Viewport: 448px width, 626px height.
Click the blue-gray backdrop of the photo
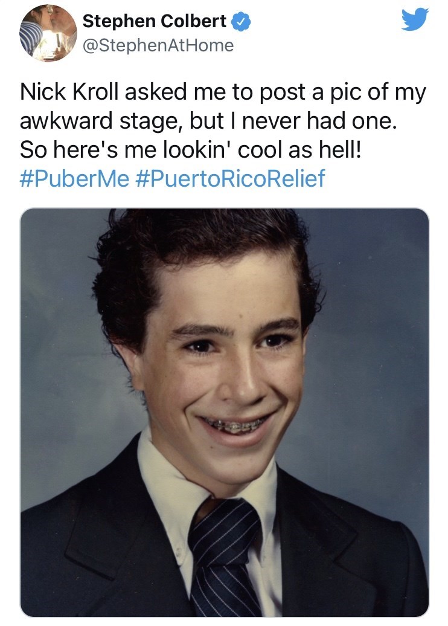tap(374, 302)
